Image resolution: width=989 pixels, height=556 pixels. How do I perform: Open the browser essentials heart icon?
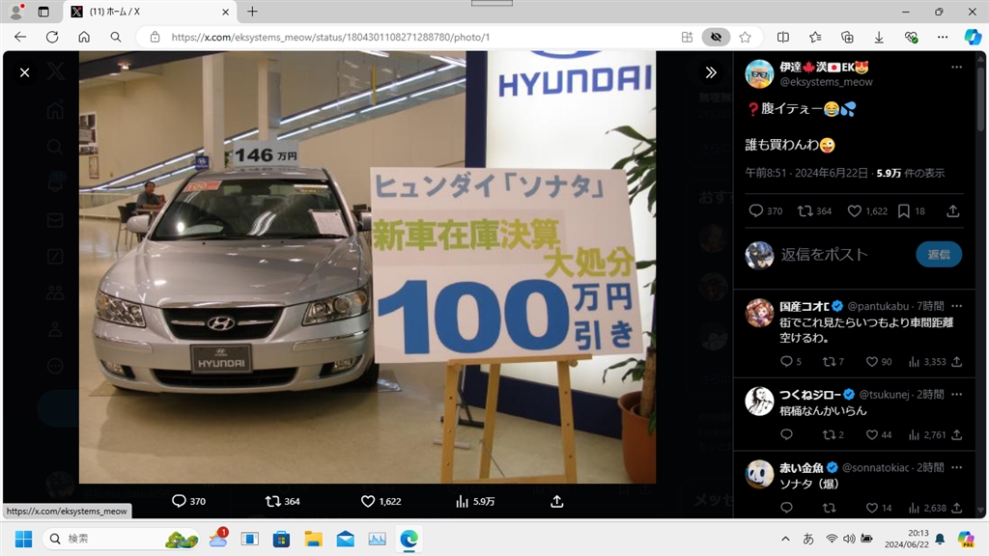tap(911, 38)
